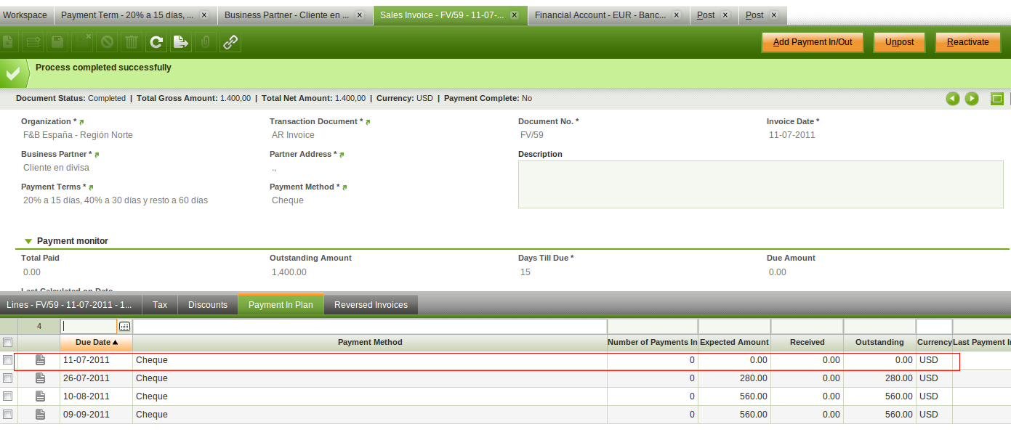The image size is (1011, 448).
Task: Open the form icon for the 09-09-2011 row
Action: [x=41, y=415]
